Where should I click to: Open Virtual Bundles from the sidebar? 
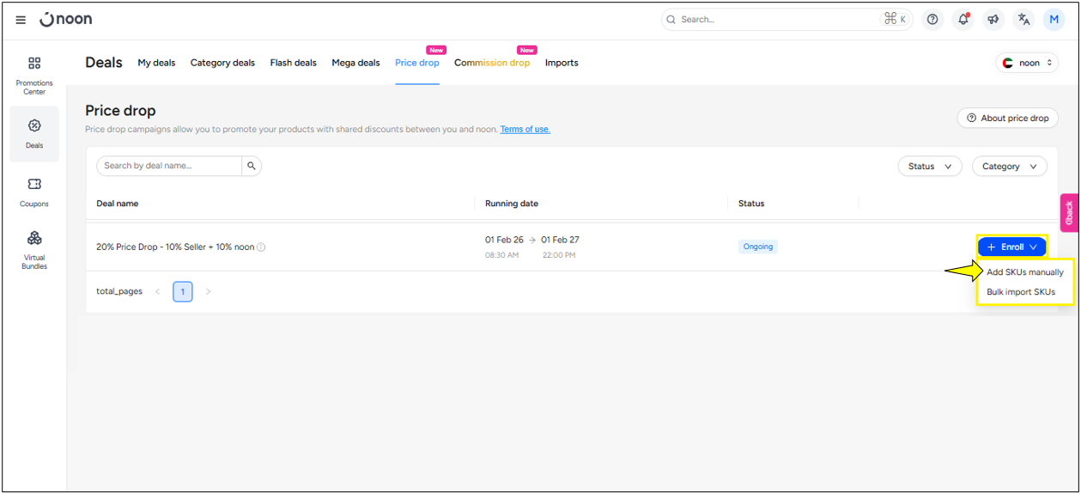[34, 249]
